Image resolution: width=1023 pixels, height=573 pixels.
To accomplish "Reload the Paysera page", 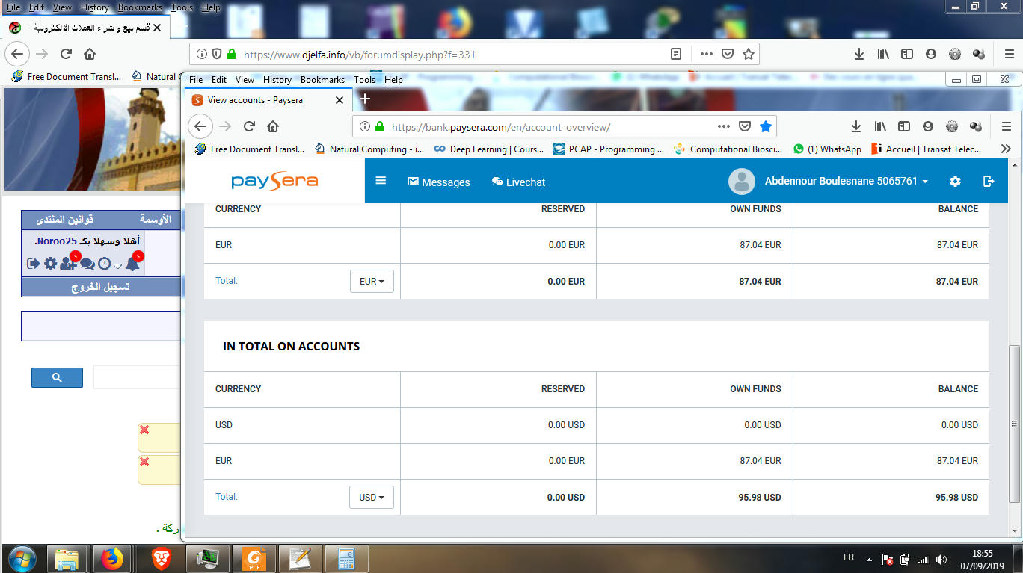I will pos(250,126).
